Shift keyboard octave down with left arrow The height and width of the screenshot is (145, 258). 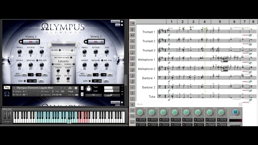[x=4, y=122]
